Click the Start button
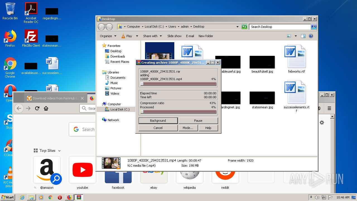357x201 pixels. coord(8,197)
